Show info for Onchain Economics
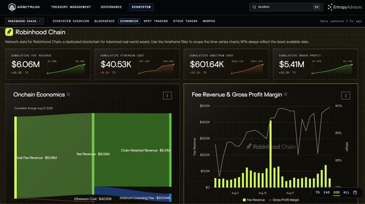Screen dimensions: 365x204 point(68,94)
